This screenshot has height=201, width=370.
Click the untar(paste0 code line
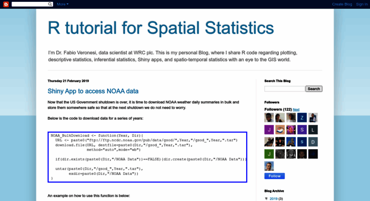[99, 169]
